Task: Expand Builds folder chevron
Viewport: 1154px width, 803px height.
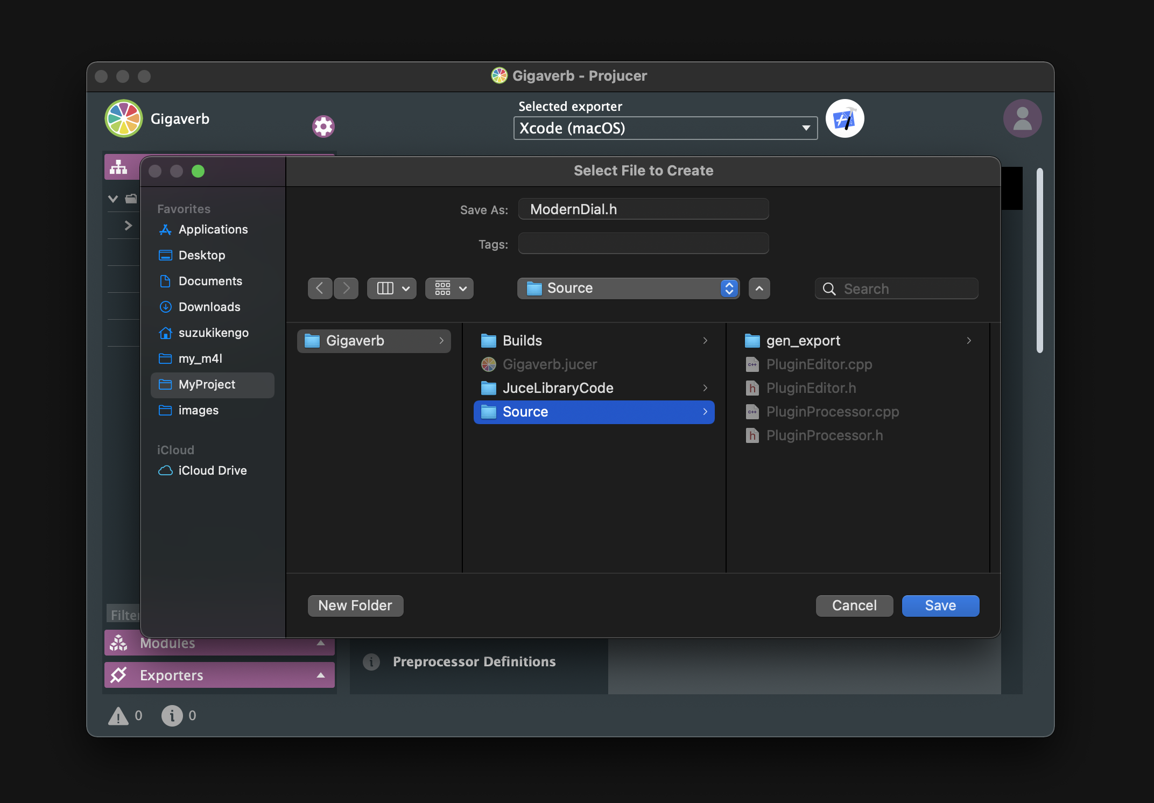Action: pyautogui.click(x=705, y=341)
